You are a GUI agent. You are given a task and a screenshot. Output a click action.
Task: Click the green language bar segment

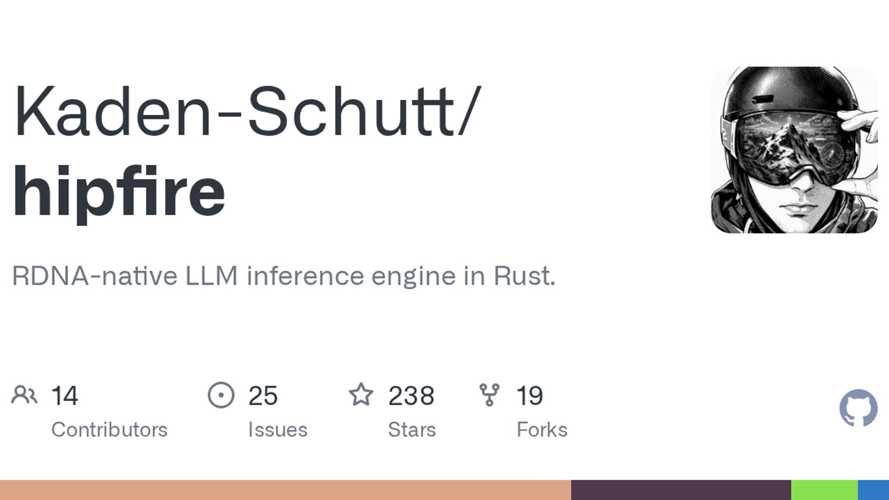(824, 490)
